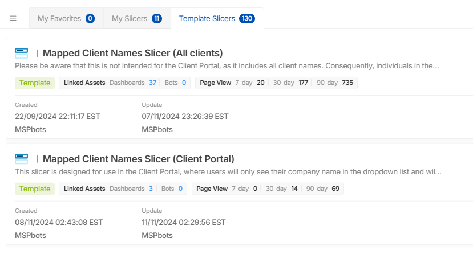Open the hamburger menu icon
The width and height of the screenshot is (473, 254).
[13, 18]
